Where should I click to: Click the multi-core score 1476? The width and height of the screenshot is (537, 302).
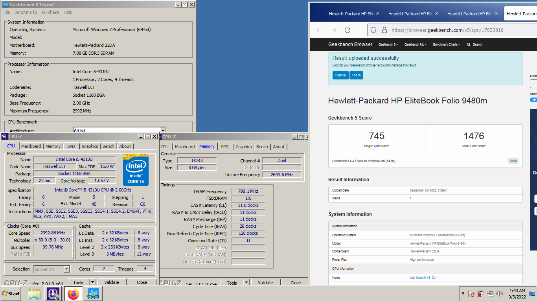coord(474,136)
